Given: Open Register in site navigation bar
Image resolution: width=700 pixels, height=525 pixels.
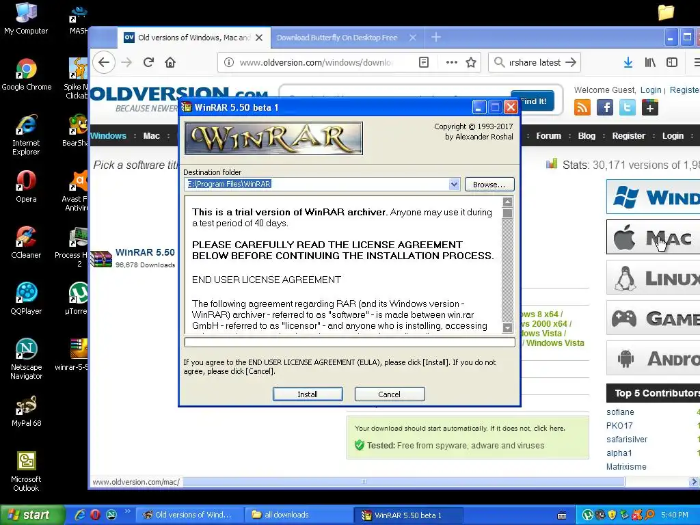Looking at the screenshot, I should (x=629, y=136).
